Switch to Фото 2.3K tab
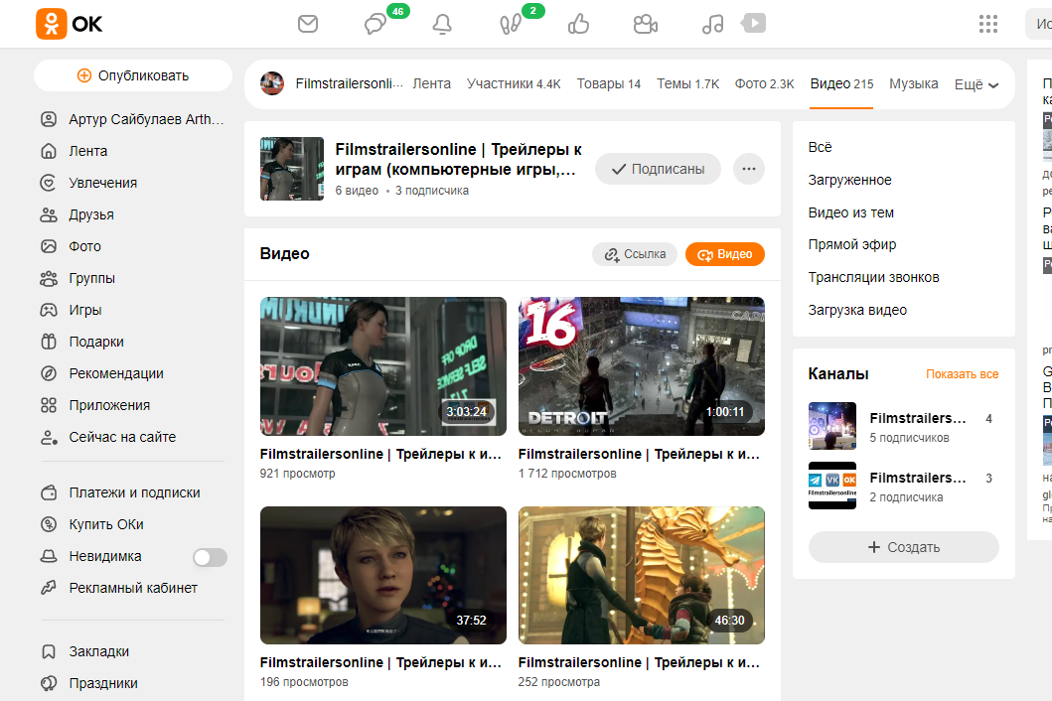The width and height of the screenshot is (1052, 701). 764,83
